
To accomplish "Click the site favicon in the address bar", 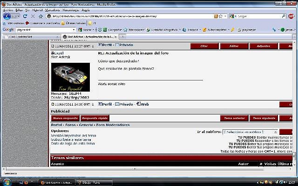I will tap(49, 16).
